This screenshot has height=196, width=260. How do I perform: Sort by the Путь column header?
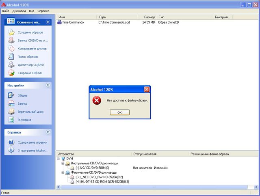pos(117,17)
